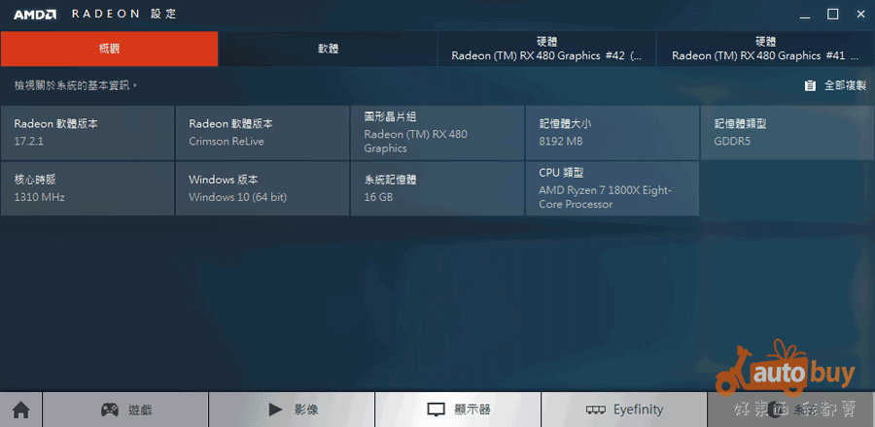The width and height of the screenshot is (875, 427).
Task: Select the 記憶體類型 GDDR5 tile
Action: (x=787, y=133)
